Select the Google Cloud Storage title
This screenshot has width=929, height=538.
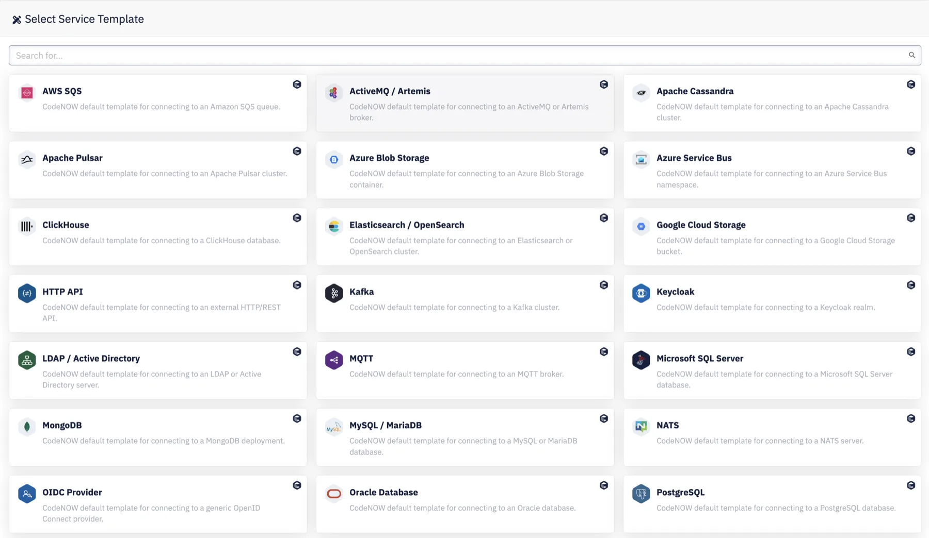click(x=701, y=225)
